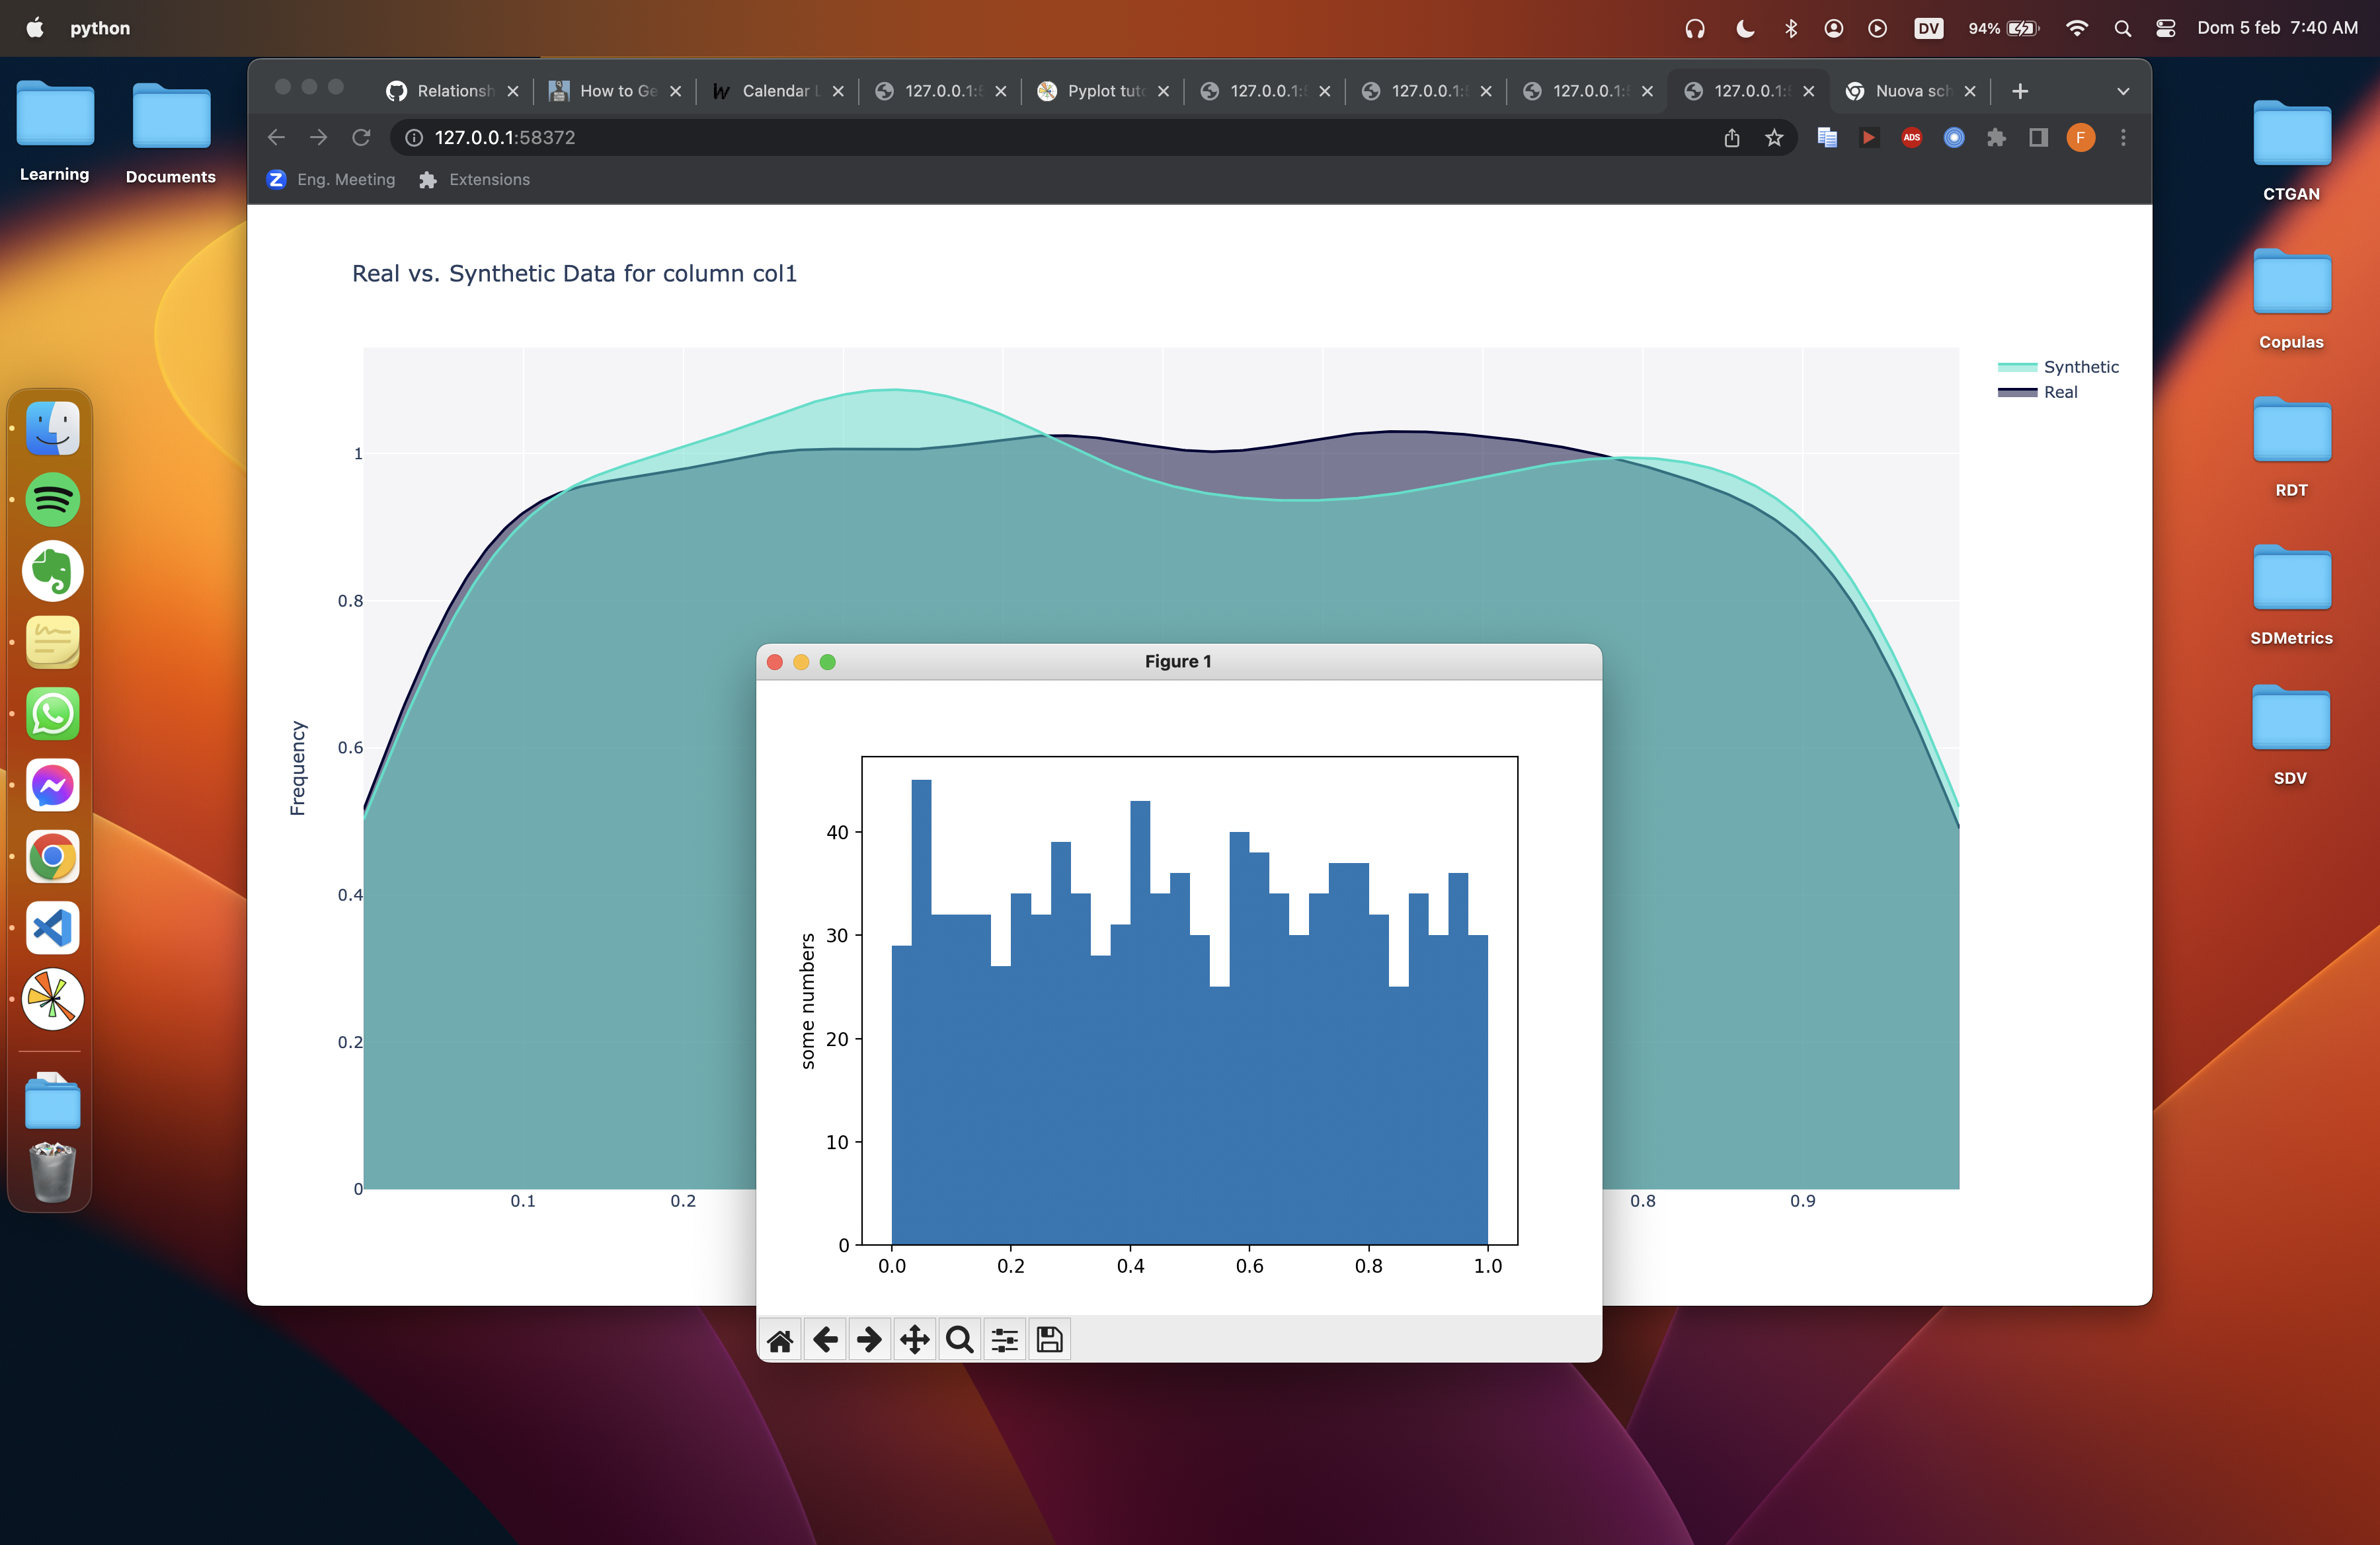The height and width of the screenshot is (1545, 2380).
Task: Click the matplotlib back arrow icon
Action: 825,1339
